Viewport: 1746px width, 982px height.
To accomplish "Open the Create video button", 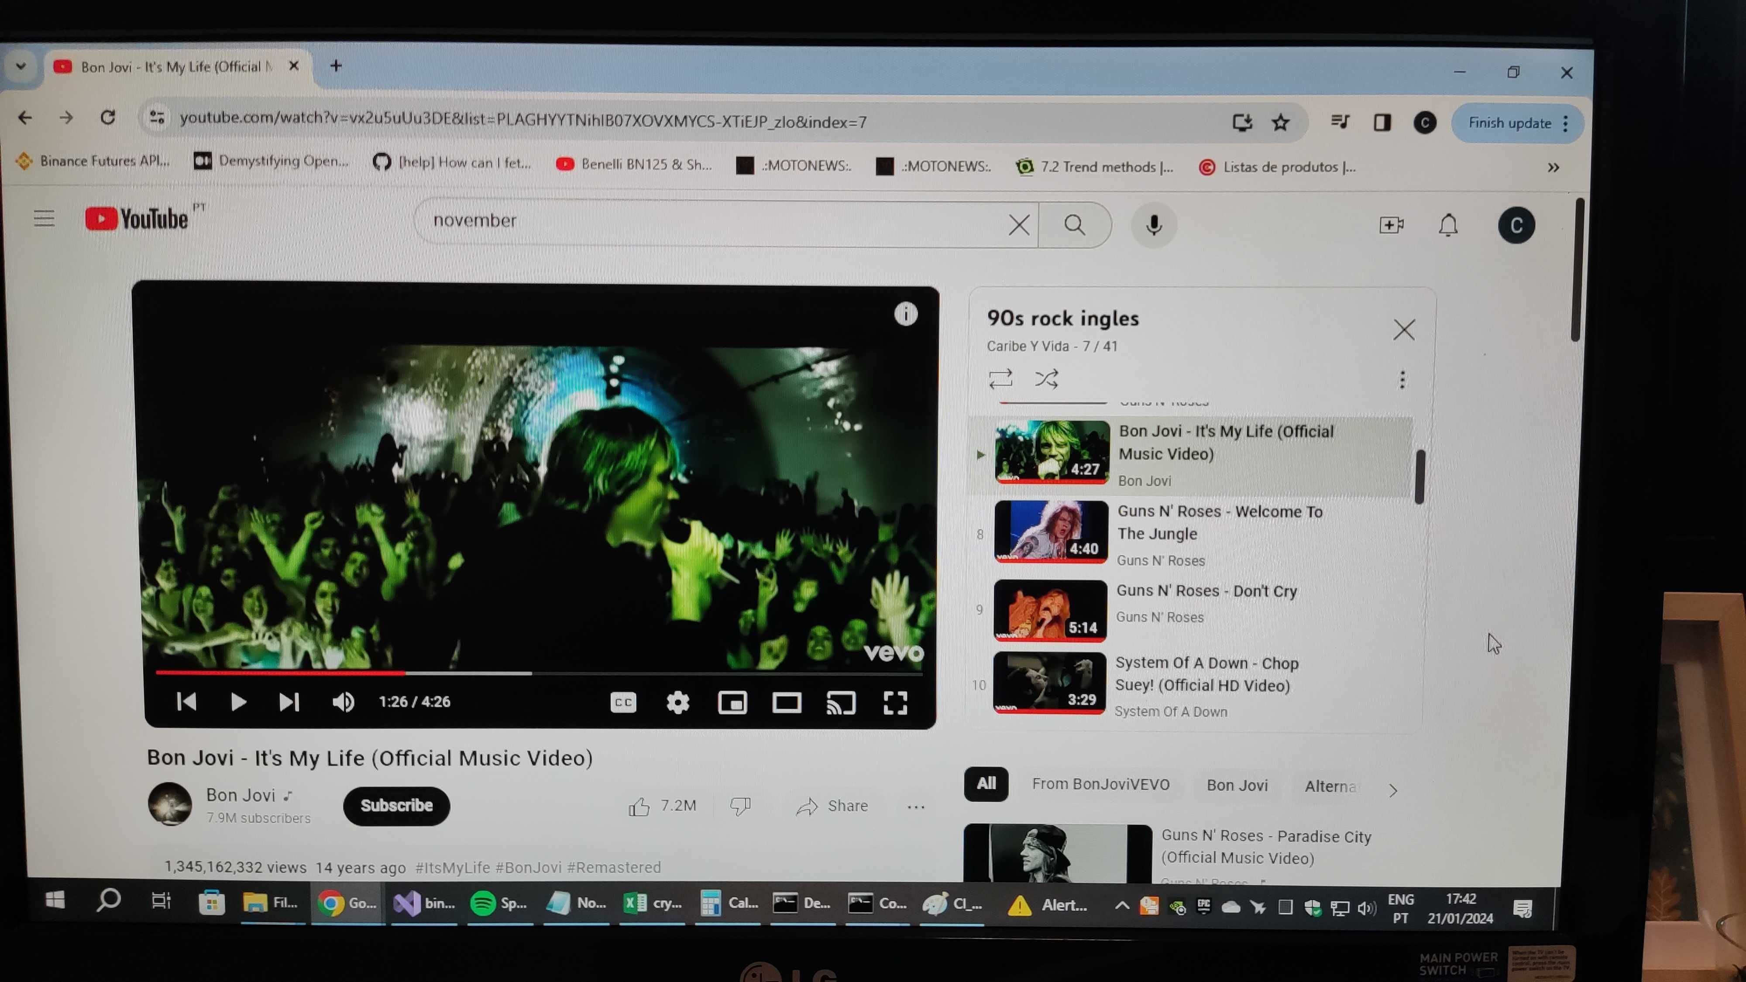I will pyautogui.click(x=1391, y=225).
